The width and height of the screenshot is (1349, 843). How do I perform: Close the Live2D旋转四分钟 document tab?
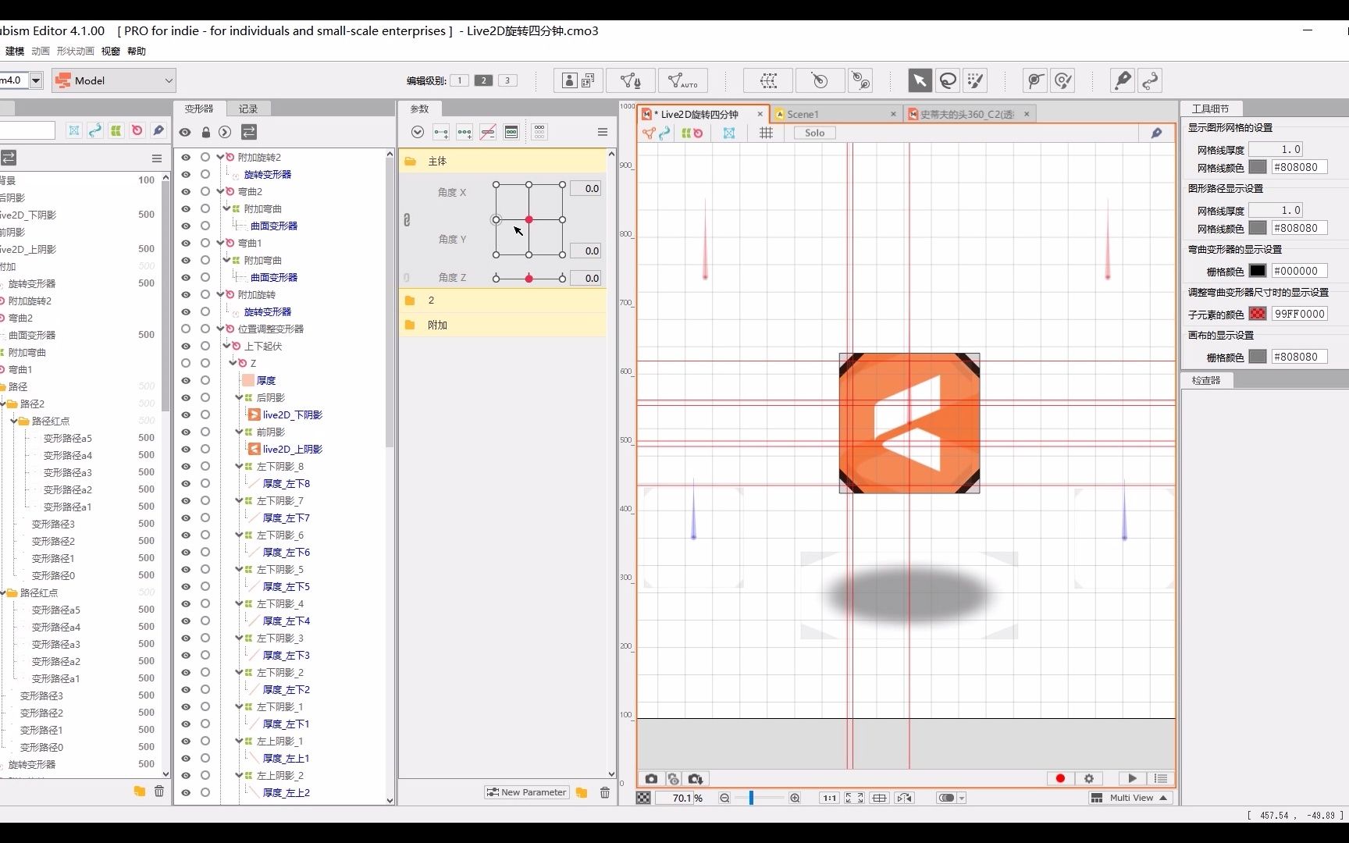coord(760,114)
